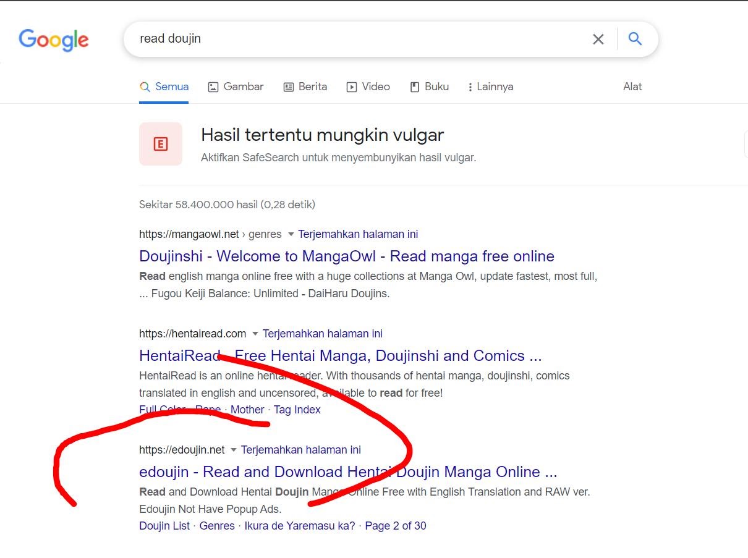Click Terjemahkan halaman ini for mangaowl.net
Viewport: 748px width, 558px height.
pos(358,234)
